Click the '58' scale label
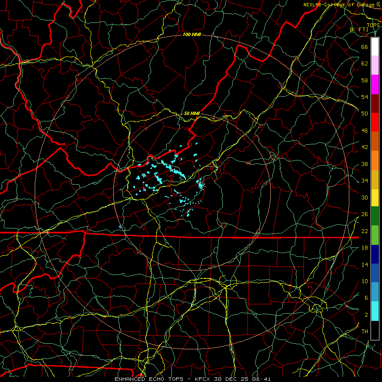This screenshot has width=382, height=382. click(365, 80)
